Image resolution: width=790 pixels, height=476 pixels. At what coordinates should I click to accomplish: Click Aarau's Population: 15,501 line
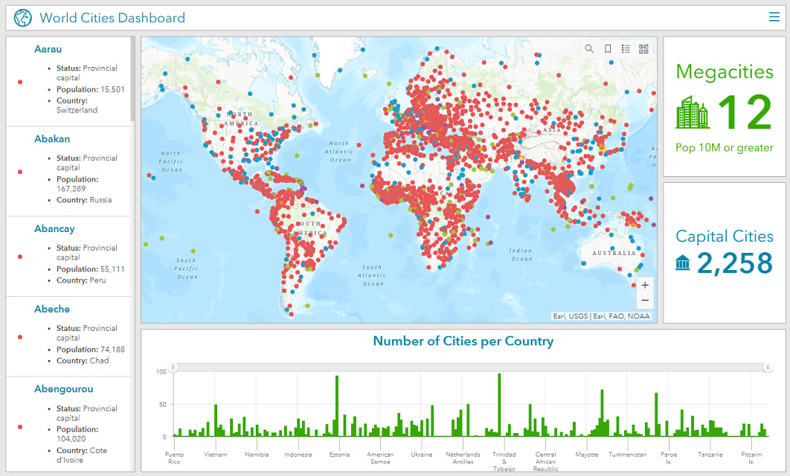[90, 89]
